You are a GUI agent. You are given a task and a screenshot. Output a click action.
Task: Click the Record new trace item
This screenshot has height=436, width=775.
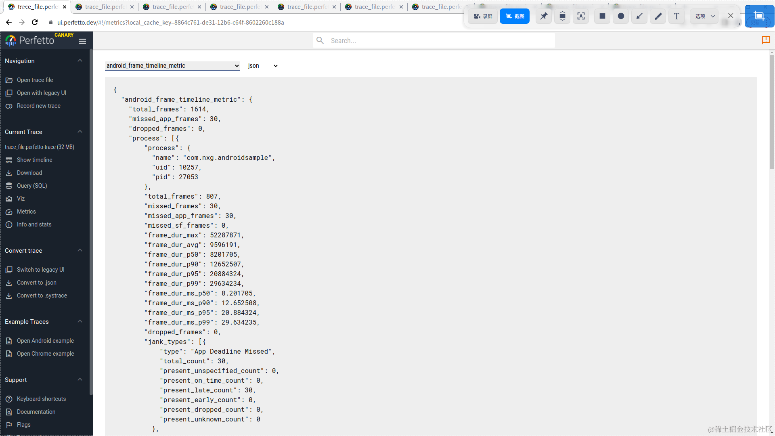pyautogui.click(x=38, y=105)
